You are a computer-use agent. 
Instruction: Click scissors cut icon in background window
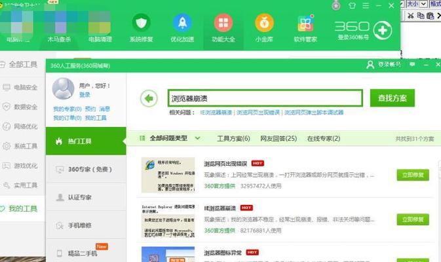coord(411,16)
